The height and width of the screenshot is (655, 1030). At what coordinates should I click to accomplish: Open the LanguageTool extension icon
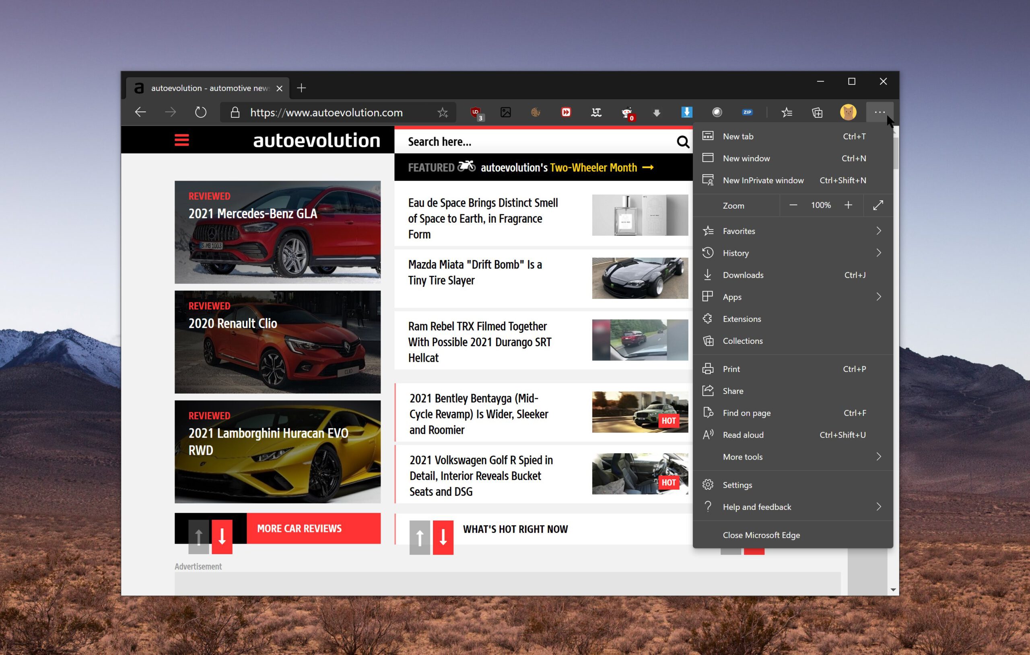596,113
